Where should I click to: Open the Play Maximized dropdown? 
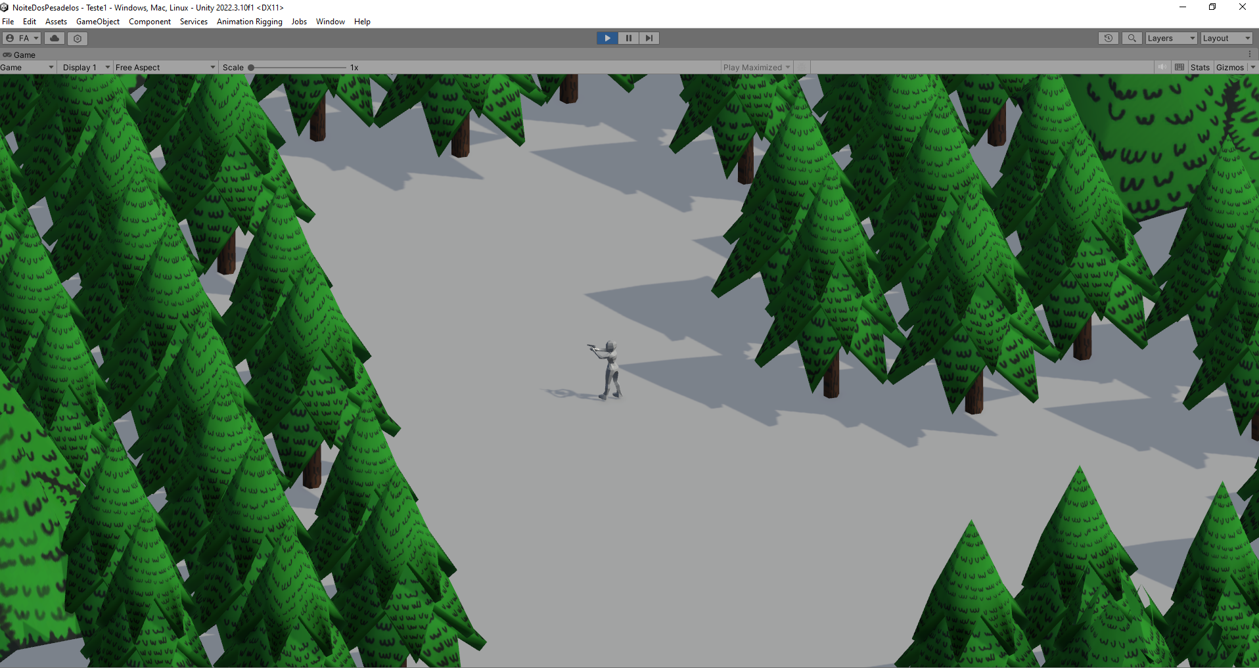[756, 68]
